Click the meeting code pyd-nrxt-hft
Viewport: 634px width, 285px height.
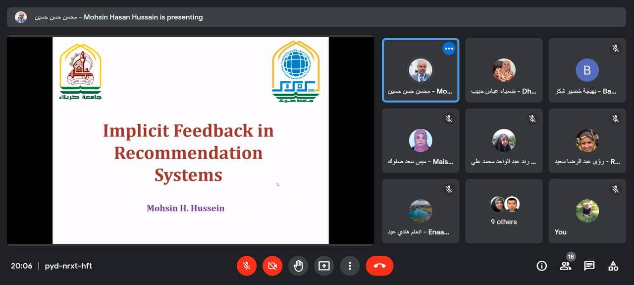point(68,266)
